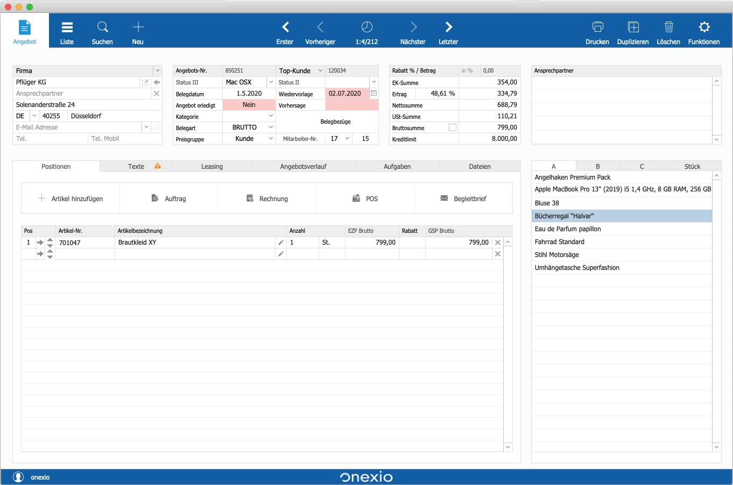The width and height of the screenshot is (733, 485).
Task: Click the edit icon beside Pflüger KG
Action: [x=145, y=82]
